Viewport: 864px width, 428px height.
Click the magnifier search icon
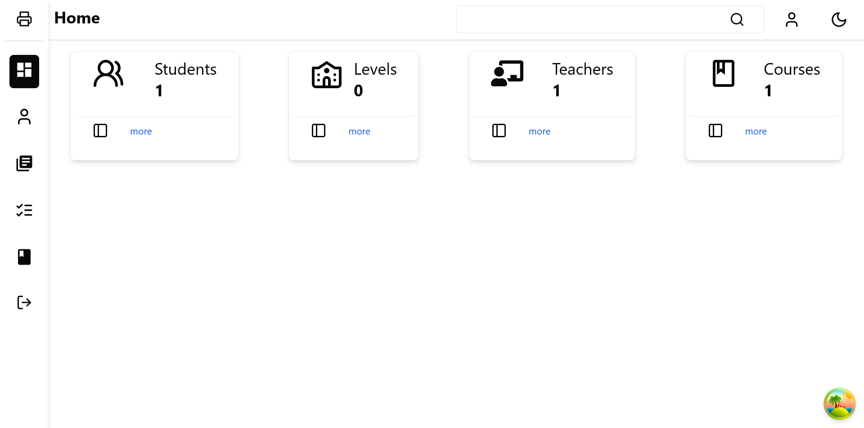tap(737, 19)
